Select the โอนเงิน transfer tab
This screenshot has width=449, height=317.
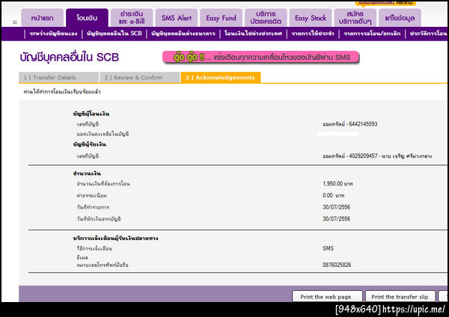(87, 18)
